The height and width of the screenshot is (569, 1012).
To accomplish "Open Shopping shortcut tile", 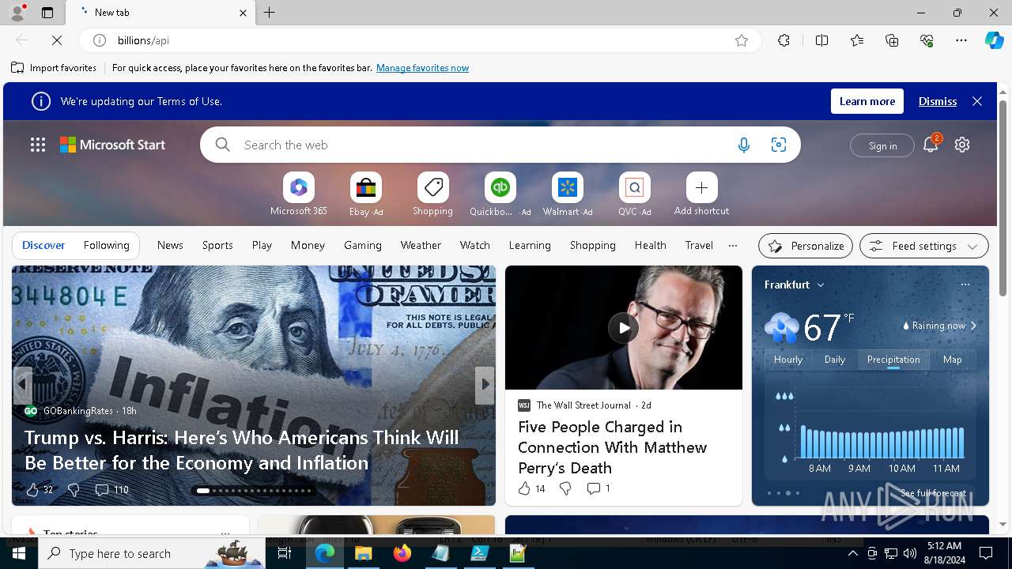I will 433,194.
